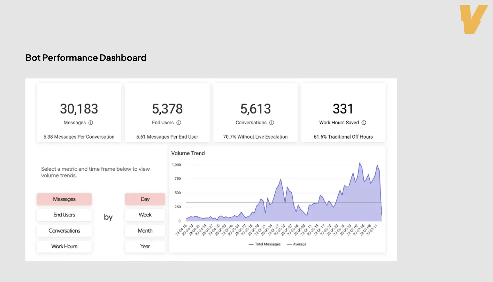Click the Volume Trend chart heading

[188, 153]
